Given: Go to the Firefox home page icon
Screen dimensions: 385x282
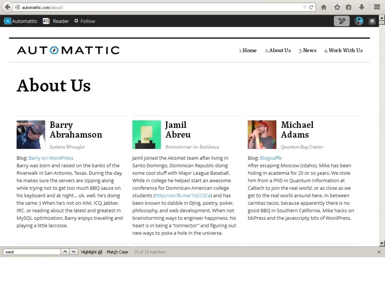Looking at the screenshot, I should click(324, 7).
